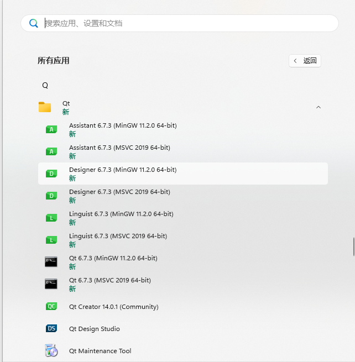Click the Qt folder name label
The image size is (355, 362).
tap(66, 103)
